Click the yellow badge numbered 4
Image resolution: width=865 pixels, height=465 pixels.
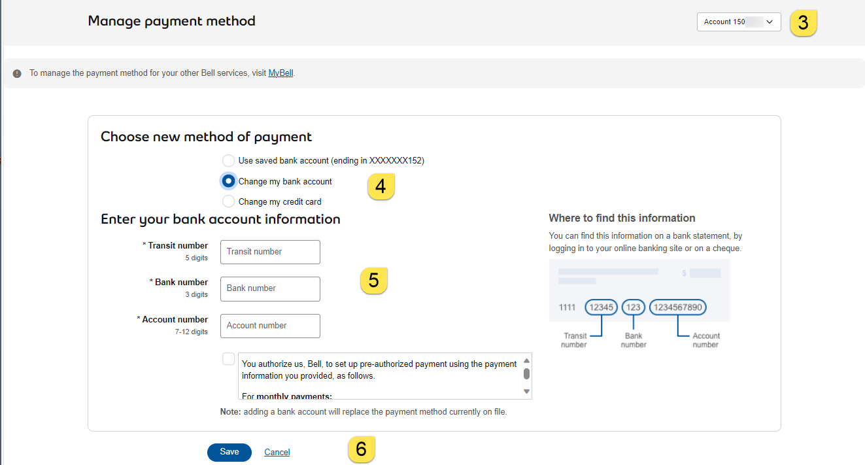(381, 186)
